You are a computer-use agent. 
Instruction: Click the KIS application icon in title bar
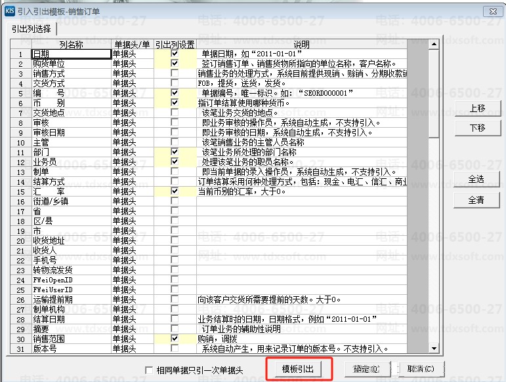coord(10,10)
